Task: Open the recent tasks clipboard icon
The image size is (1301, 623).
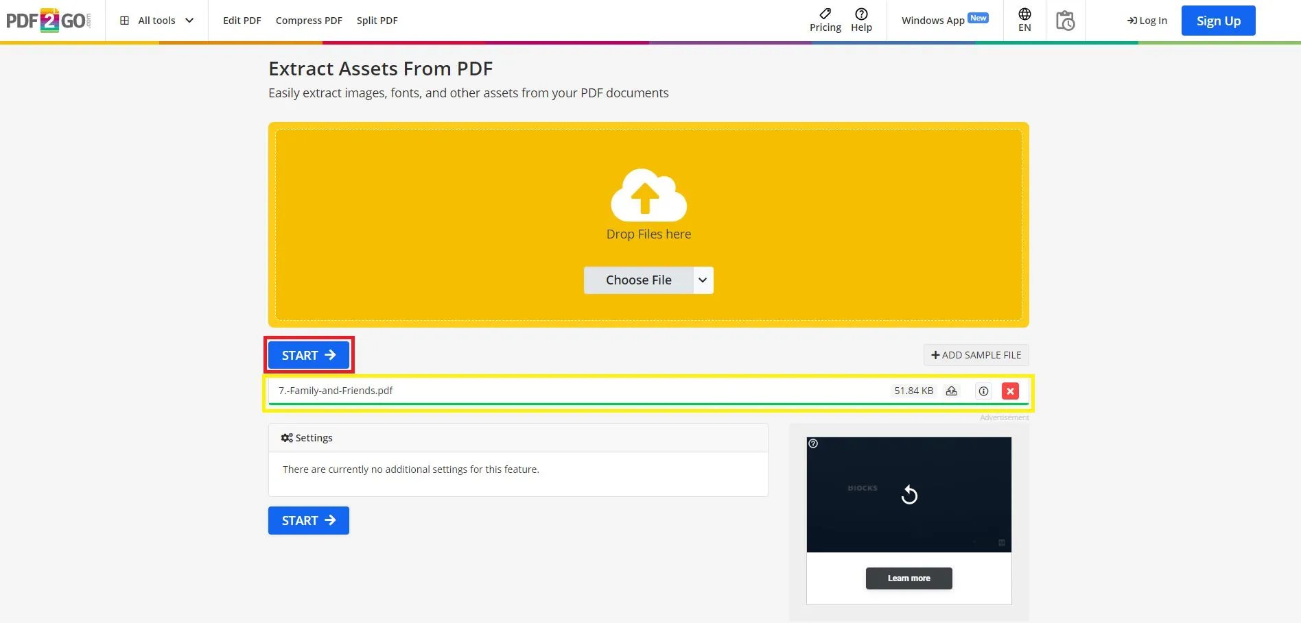Action: (1065, 21)
